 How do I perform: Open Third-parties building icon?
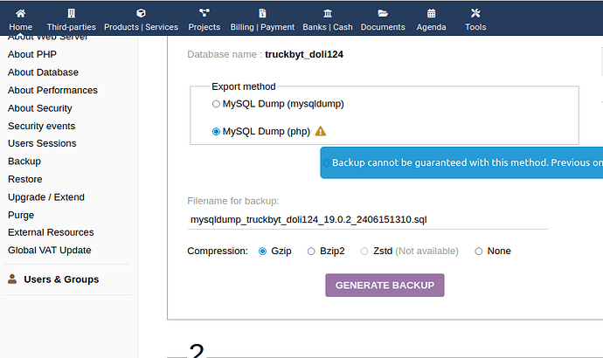tap(71, 13)
